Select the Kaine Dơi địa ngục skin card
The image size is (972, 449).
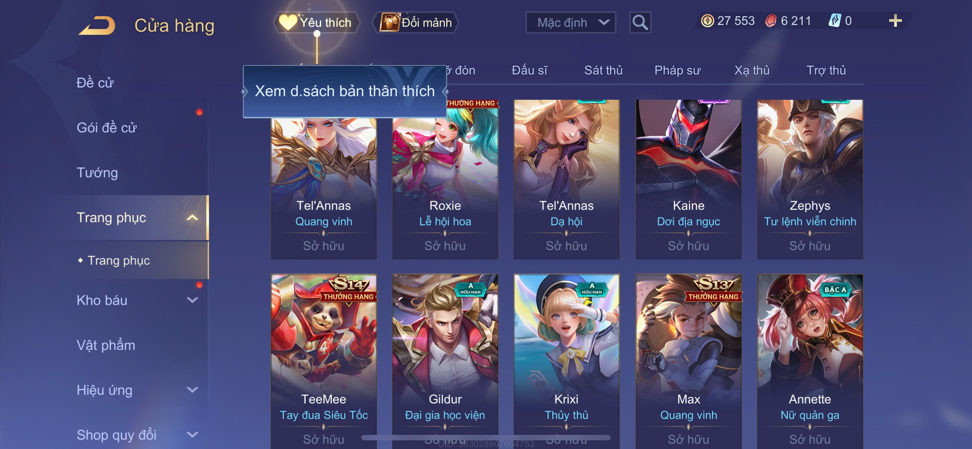click(x=688, y=179)
